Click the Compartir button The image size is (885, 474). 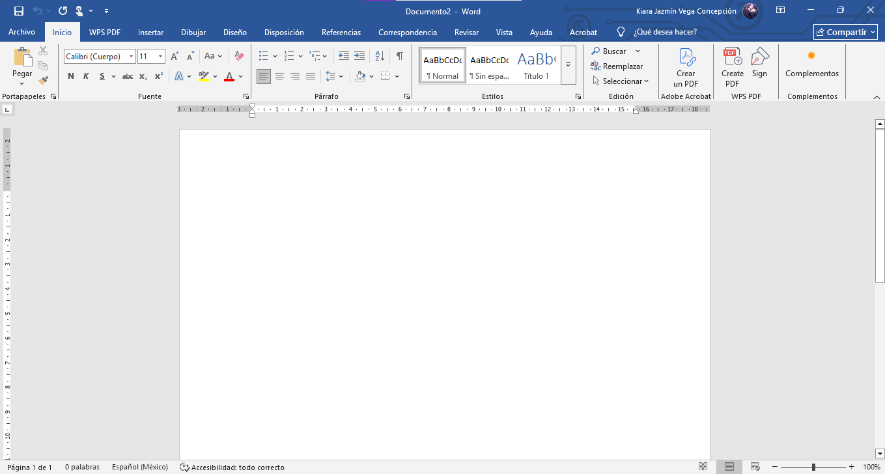pos(846,32)
